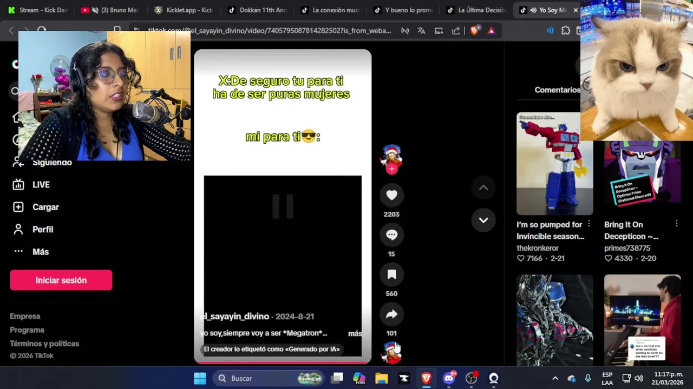693x389 pixels.
Task: Change ESP LAA keyboard language
Action: pyautogui.click(x=607, y=378)
